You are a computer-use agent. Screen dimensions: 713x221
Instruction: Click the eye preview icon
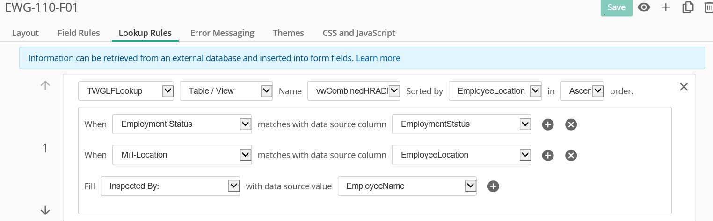point(644,7)
